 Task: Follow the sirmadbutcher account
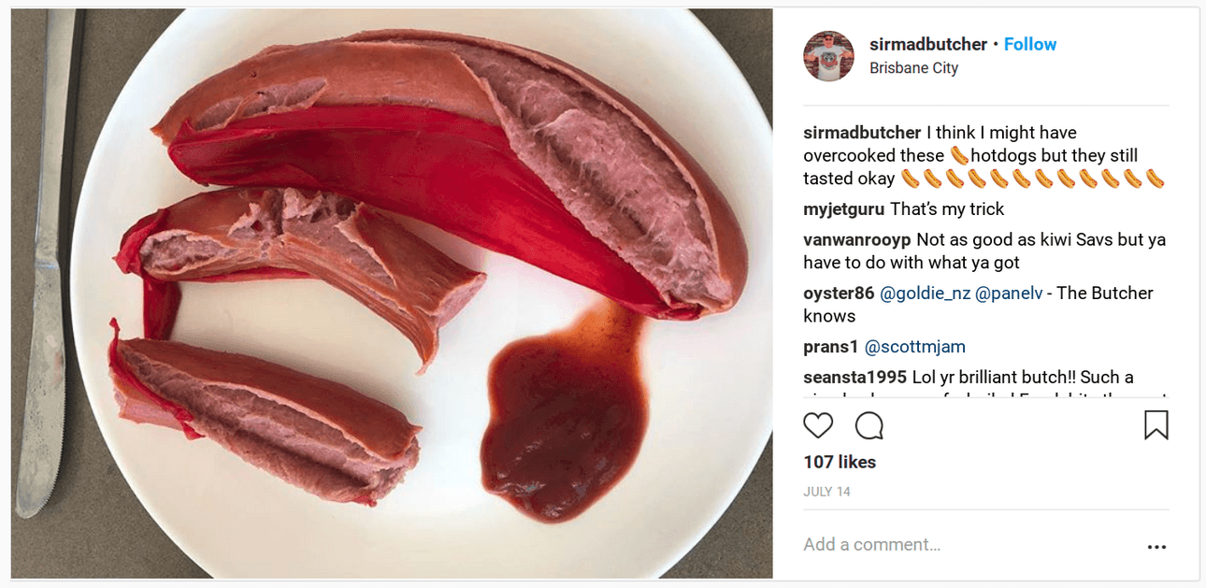[1030, 44]
